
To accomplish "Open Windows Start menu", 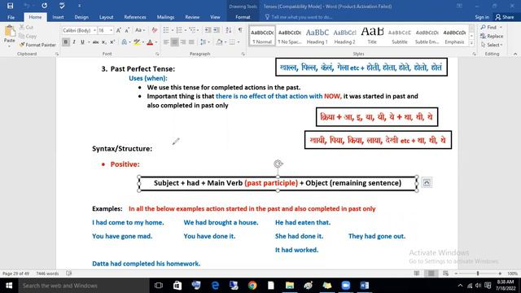I will (x=9, y=286).
